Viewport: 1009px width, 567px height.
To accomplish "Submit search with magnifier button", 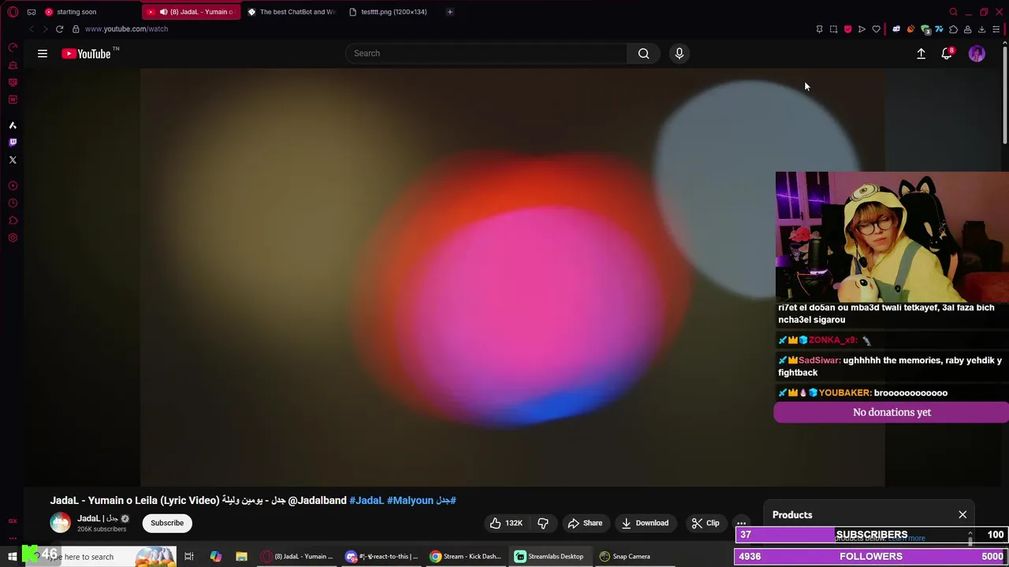I will pyautogui.click(x=644, y=54).
